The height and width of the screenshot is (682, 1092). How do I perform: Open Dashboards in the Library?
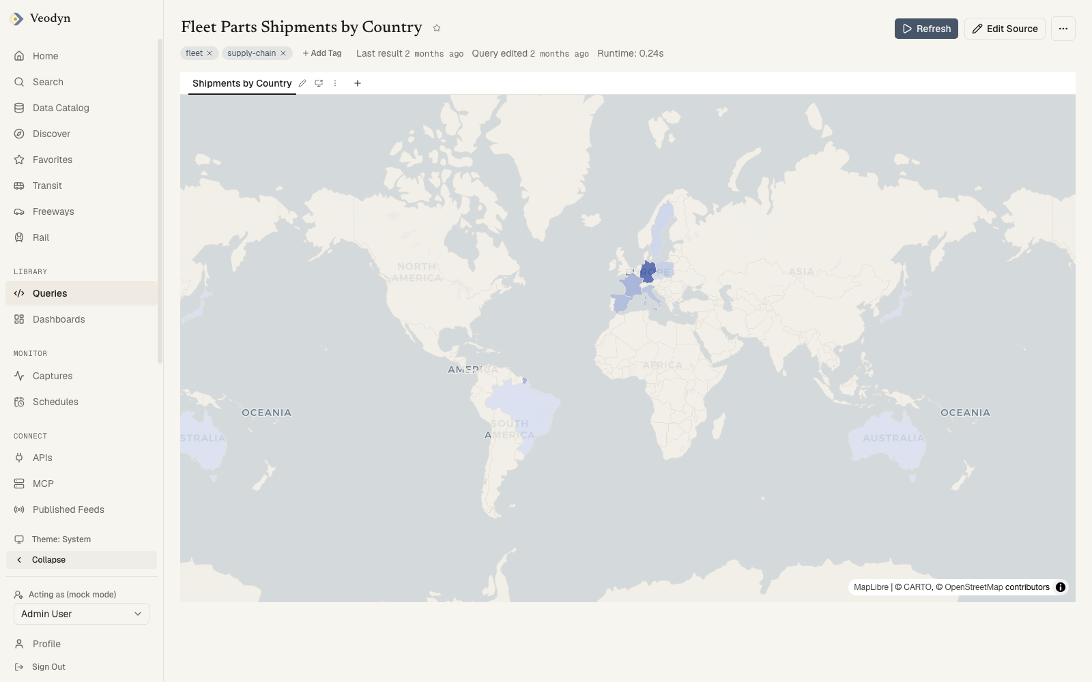(81, 319)
